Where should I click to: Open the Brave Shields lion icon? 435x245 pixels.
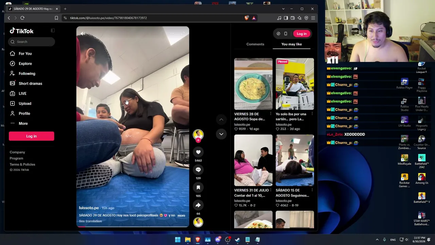point(247,18)
